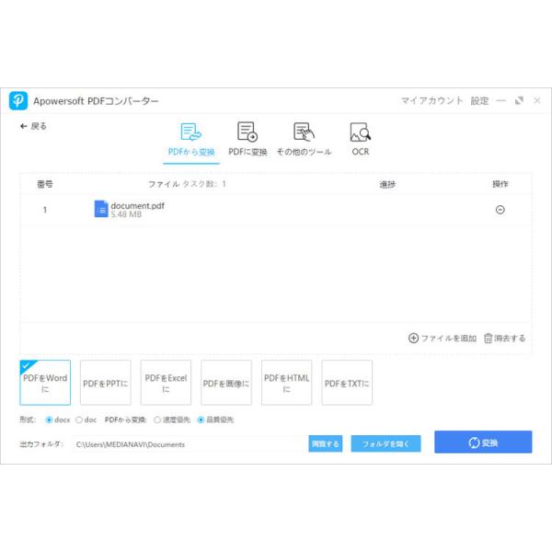Viewport: 552px width, 552px height.
Task: Go back using the 戻る link
Action: pyautogui.click(x=33, y=126)
